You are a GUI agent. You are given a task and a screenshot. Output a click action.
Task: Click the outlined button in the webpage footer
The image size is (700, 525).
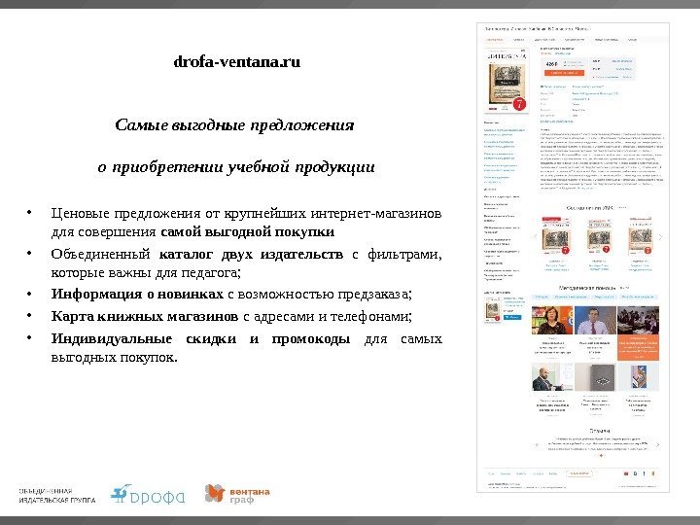(579, 473)
